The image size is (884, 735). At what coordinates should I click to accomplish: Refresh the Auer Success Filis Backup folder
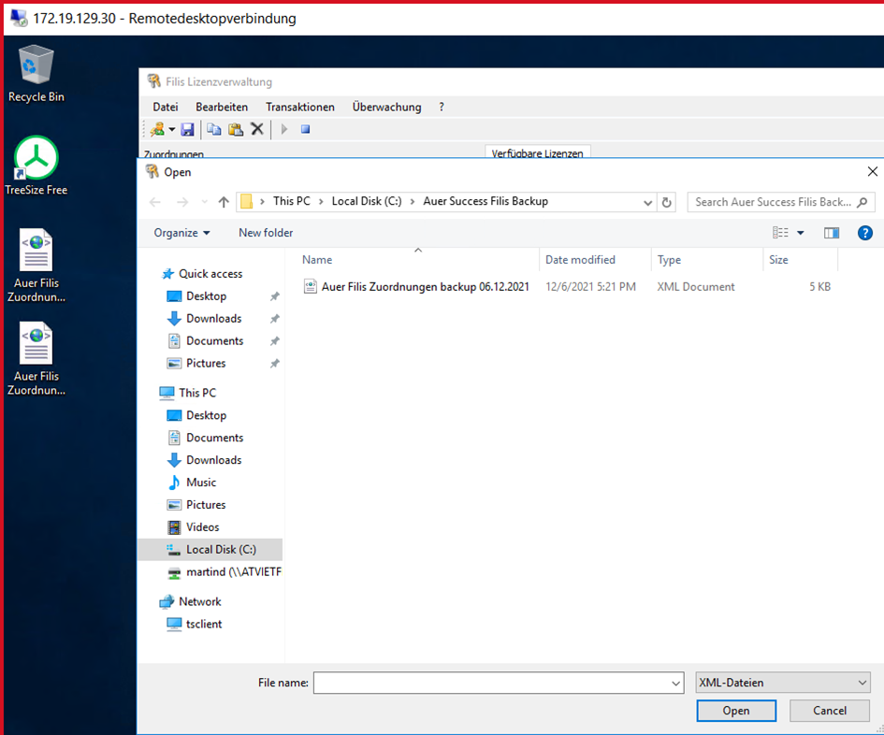tap(666, 202)
